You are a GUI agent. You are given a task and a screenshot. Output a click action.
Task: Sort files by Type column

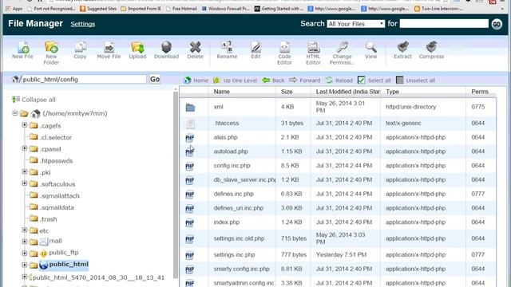392,92
